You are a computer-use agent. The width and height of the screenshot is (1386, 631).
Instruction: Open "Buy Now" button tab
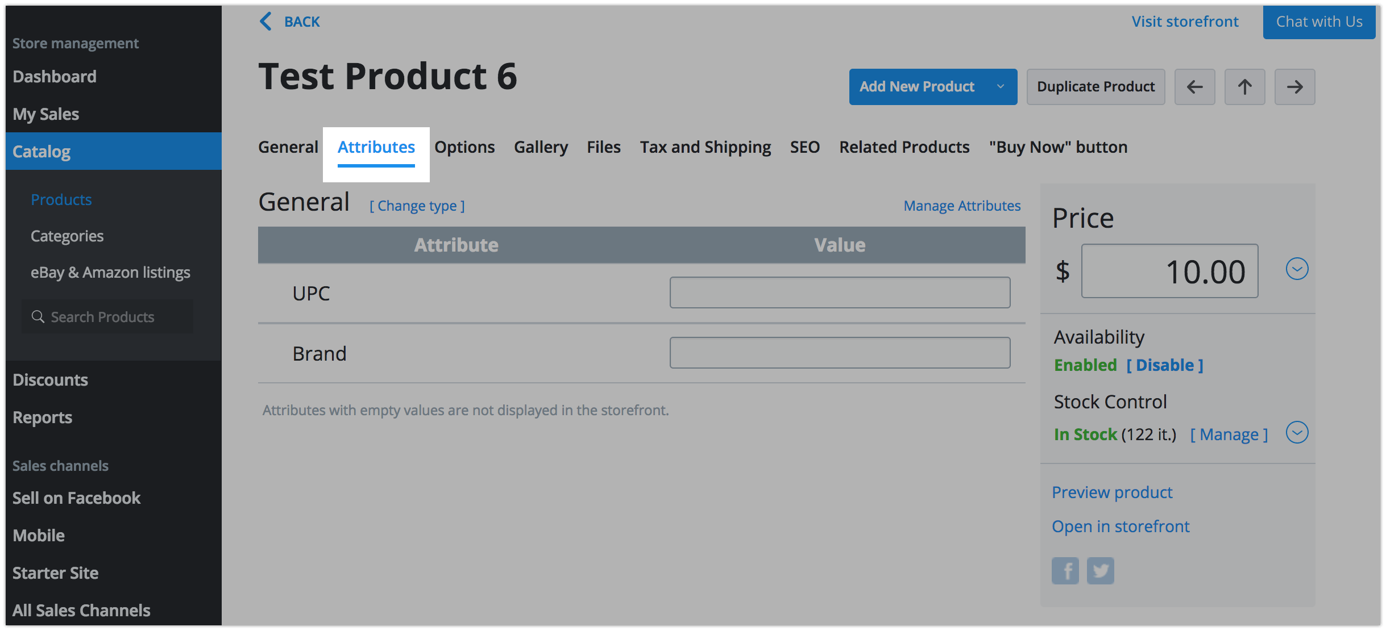coord(1058,147)
